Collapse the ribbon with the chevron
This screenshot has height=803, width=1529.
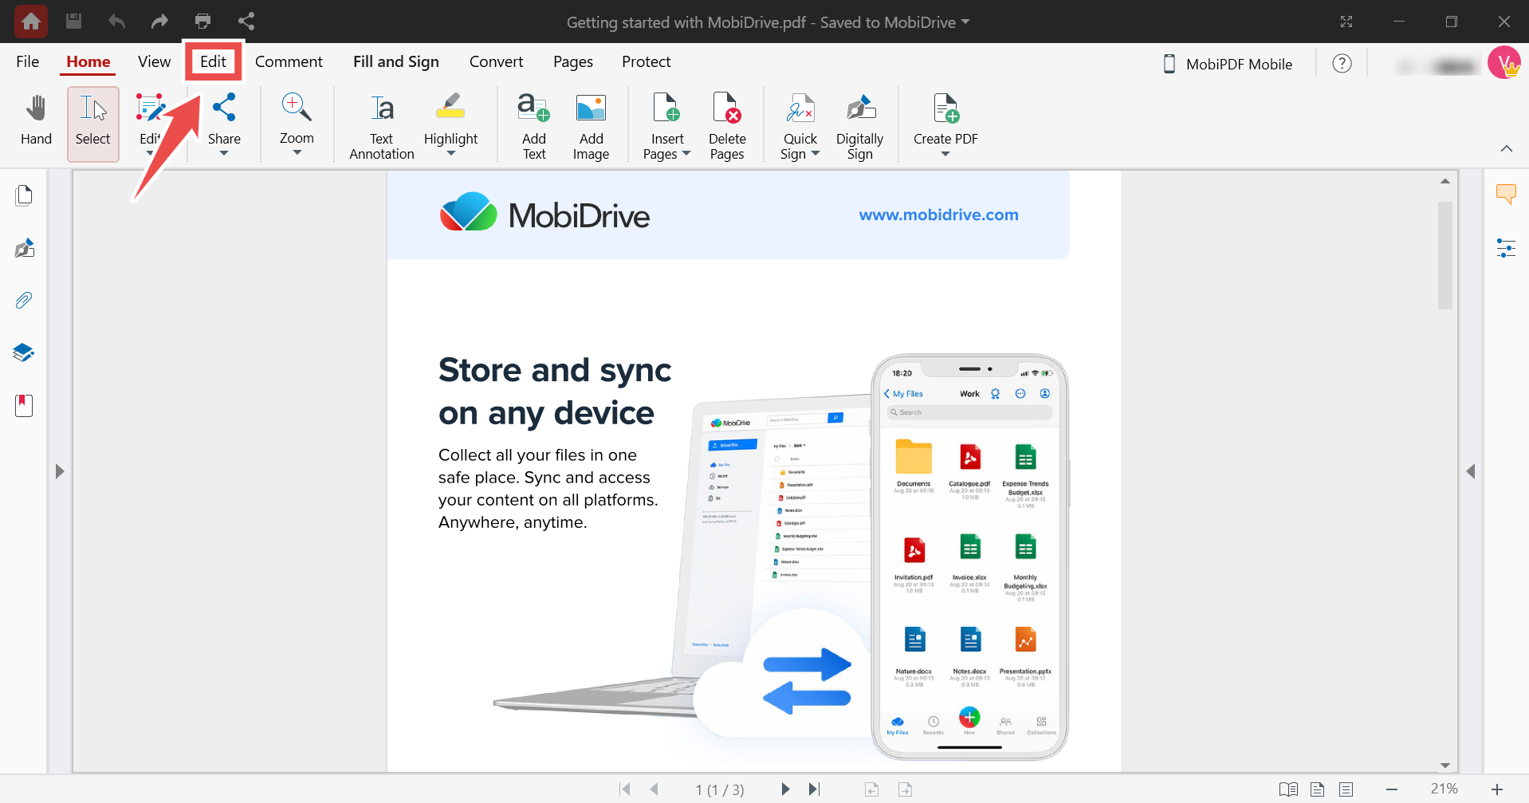[1506, 148]
